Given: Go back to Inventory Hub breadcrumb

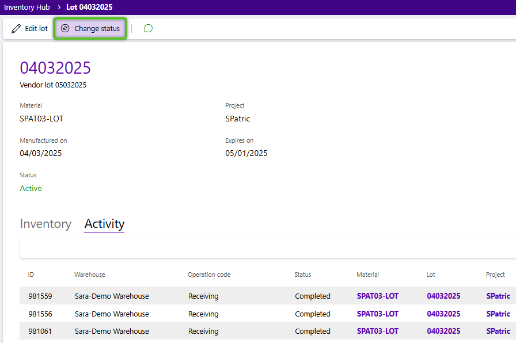Looking at the screenshot, I should [26, 7].
